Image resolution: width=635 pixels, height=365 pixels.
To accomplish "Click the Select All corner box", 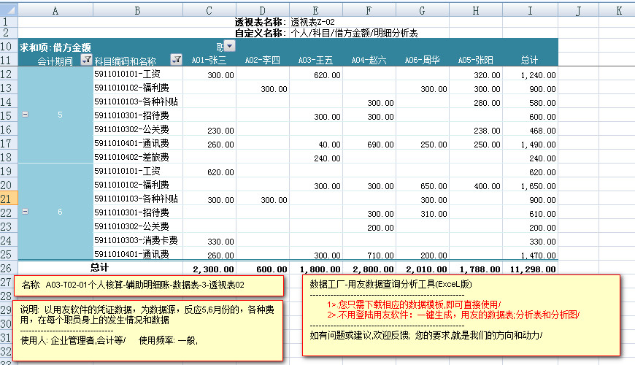I will coord(9,11).
